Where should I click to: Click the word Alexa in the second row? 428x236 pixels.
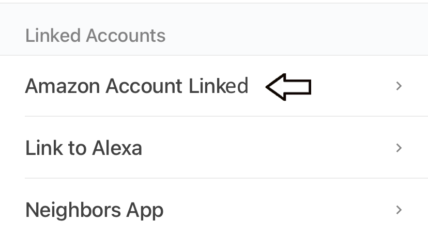pyautogui.click(x=117, y=148)
